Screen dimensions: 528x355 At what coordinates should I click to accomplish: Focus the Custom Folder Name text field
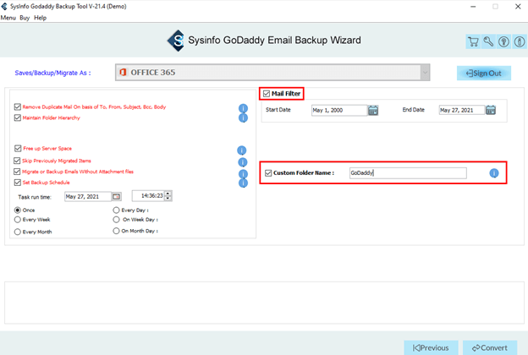point(408,173)
